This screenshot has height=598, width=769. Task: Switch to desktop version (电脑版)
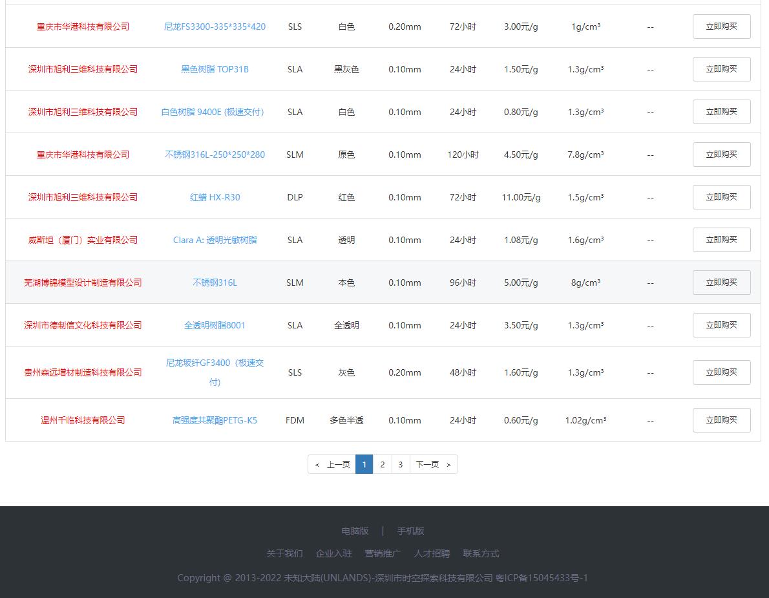[355, 531]
